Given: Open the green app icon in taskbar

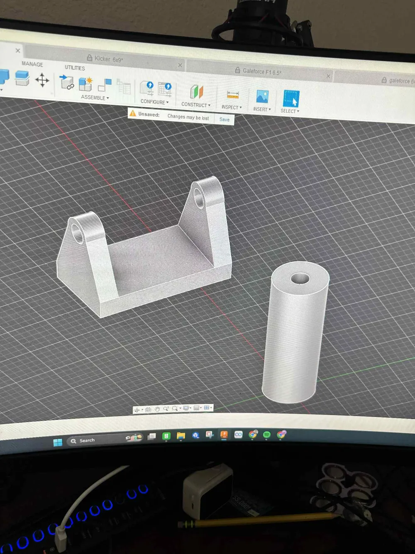Looking at the screenshot, I should tap(166, 436).
